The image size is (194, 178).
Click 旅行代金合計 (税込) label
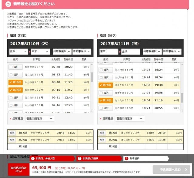coord(19,169)
